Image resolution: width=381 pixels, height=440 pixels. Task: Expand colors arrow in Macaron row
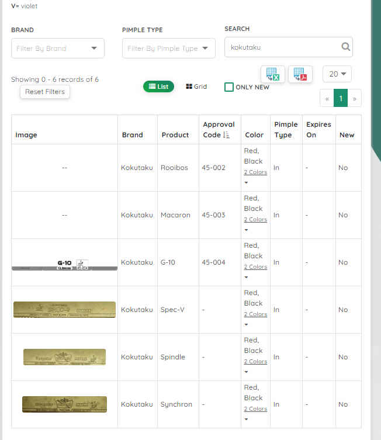pos(246,230)
